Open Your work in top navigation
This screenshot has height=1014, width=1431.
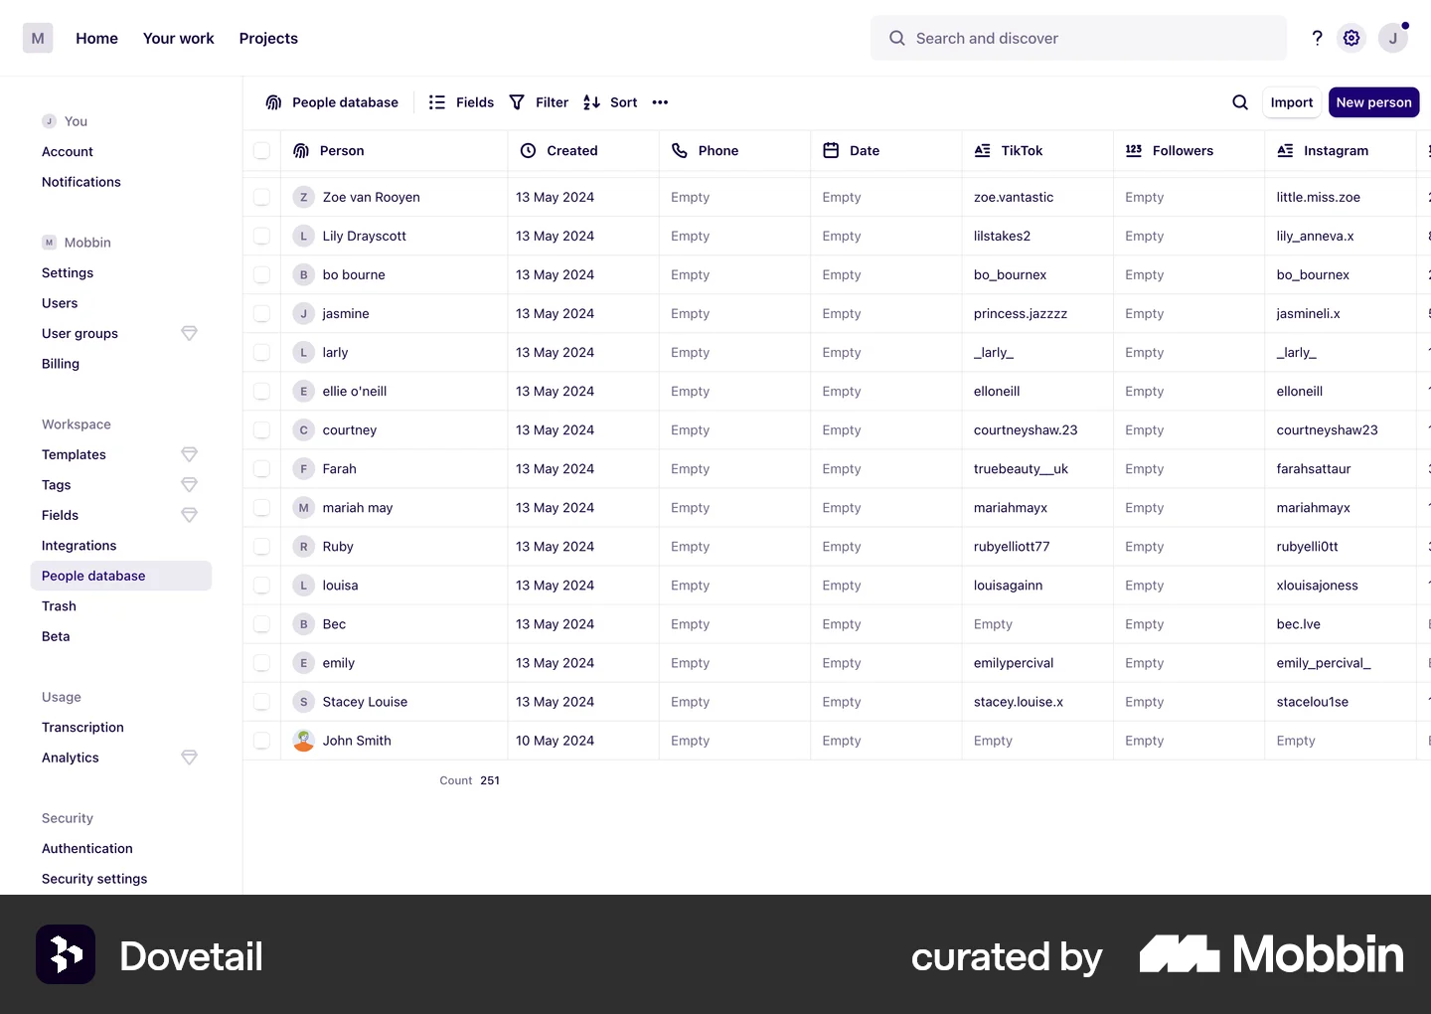click(179, 38)
